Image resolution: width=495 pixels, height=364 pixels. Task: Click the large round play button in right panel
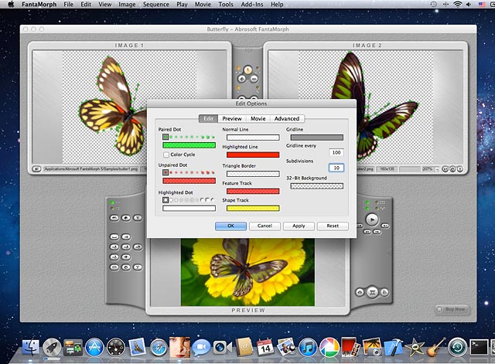[372, 219]
